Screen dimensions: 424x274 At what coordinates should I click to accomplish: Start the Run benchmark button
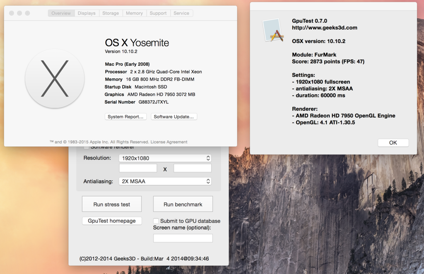(x=183, y=204)
